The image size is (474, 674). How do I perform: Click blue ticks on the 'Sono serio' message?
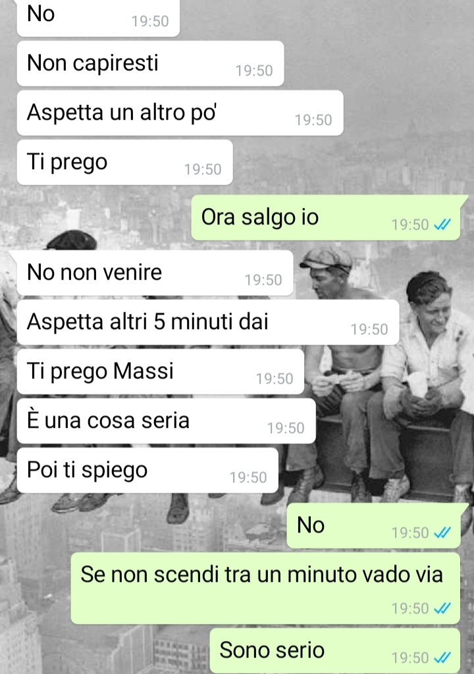(442, 658)
